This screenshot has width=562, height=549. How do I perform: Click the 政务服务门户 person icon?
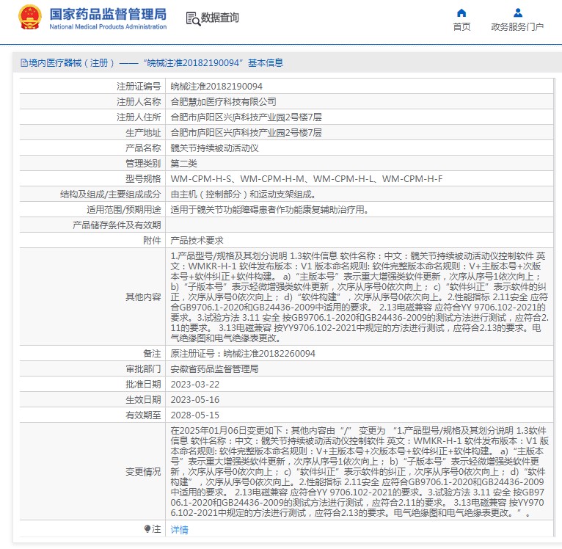[x=517, y=12]
